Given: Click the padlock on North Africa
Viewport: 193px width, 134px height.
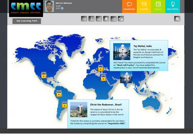Looking at the screenshot, I should click(103, 78).
